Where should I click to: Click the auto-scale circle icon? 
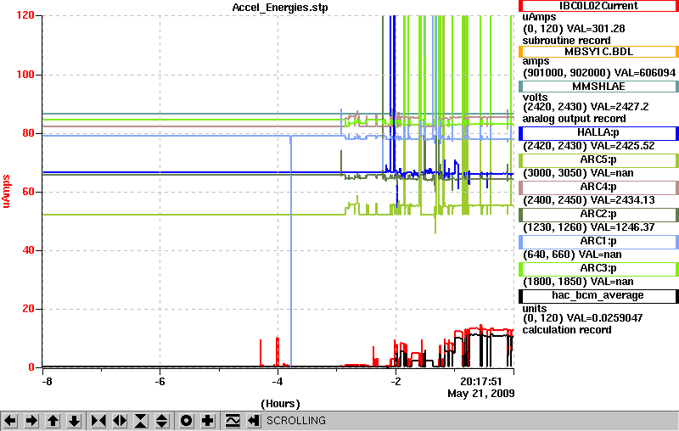(186, 421)
